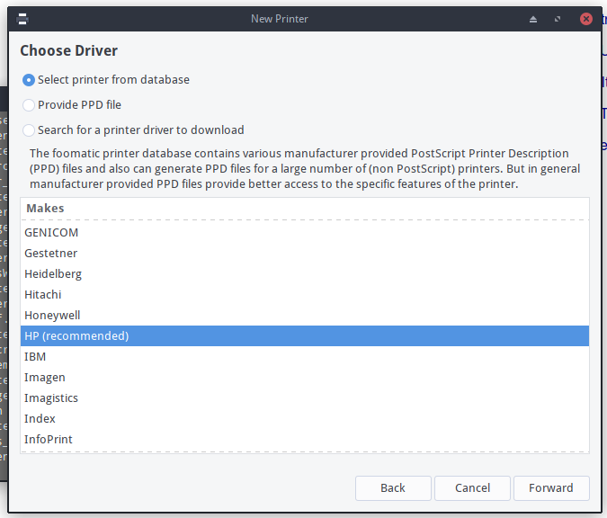
Task: Select the Imagen make
Action: click(x=305, y=377)
